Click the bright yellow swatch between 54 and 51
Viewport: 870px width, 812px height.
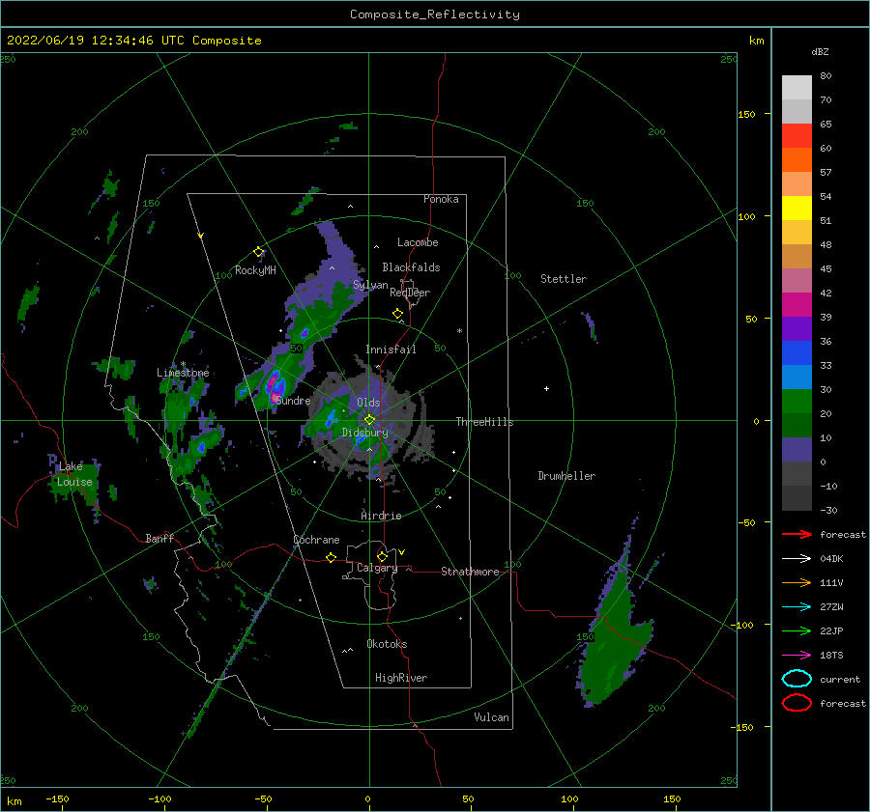[x=797, y=208]
